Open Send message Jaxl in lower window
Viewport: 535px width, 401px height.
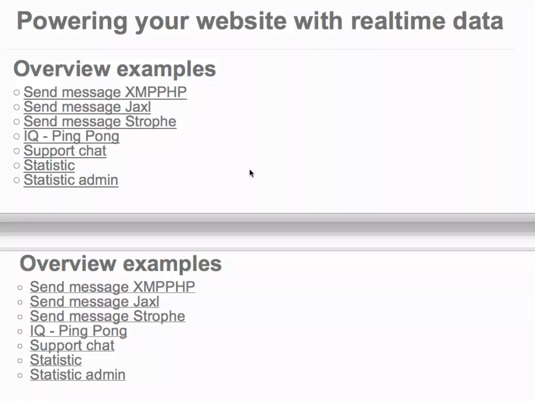(94, 302)
